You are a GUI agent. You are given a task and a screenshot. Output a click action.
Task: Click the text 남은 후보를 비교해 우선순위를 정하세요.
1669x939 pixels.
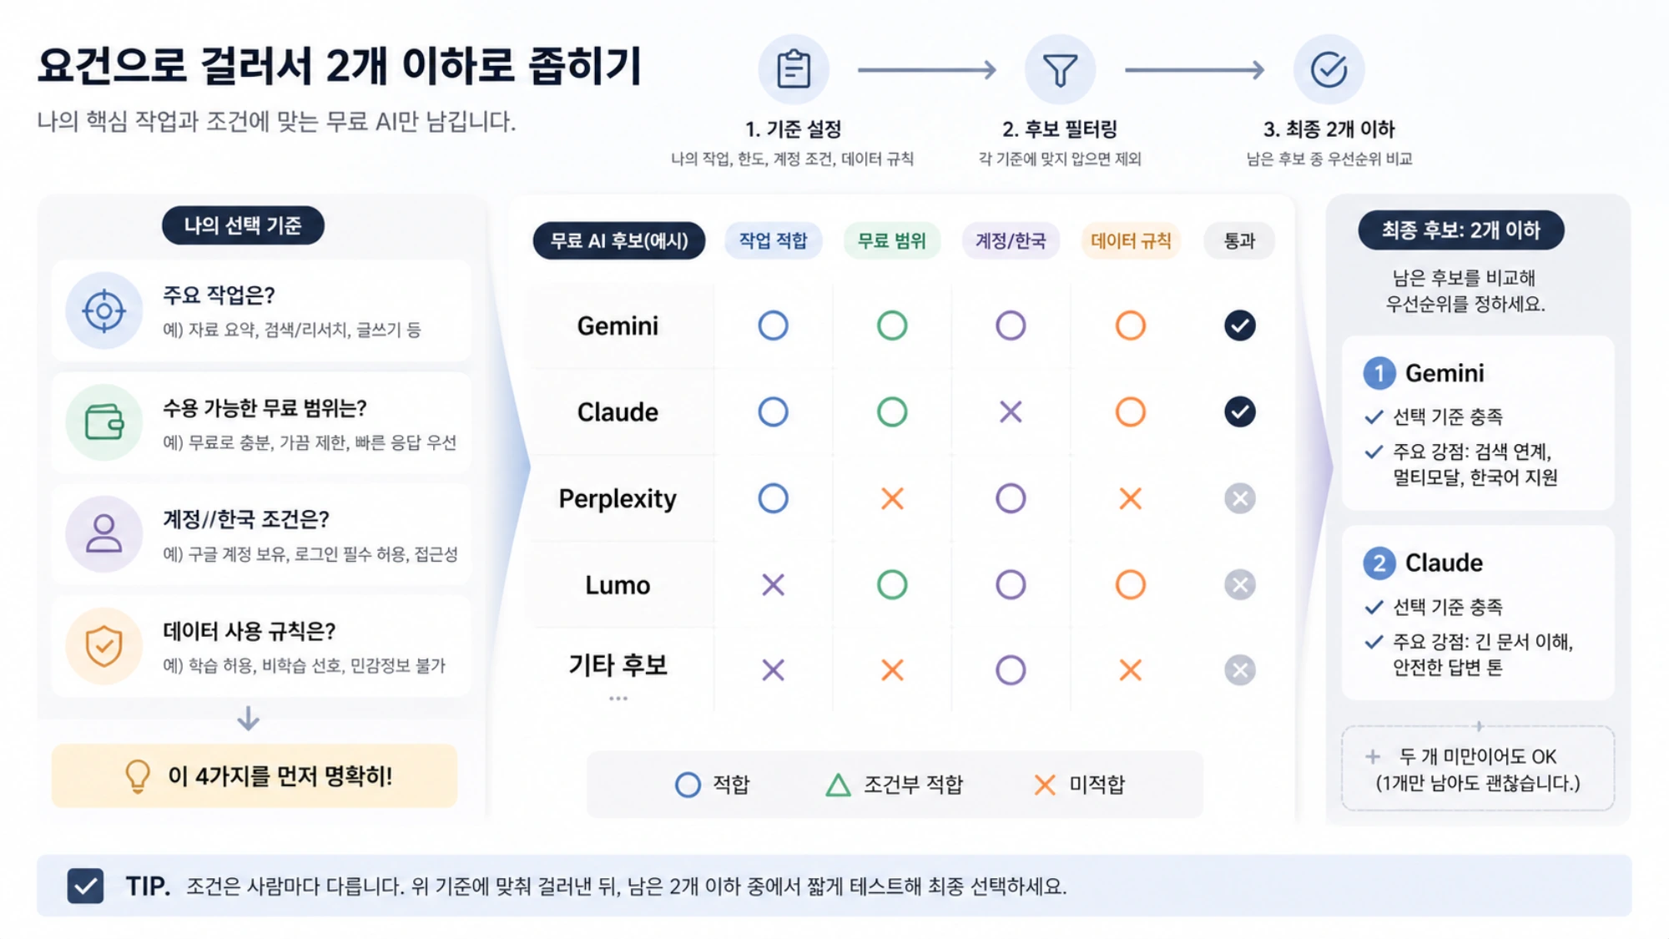(x=1465, y=290)
